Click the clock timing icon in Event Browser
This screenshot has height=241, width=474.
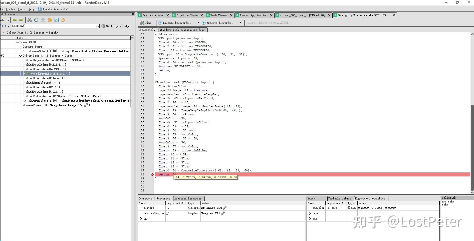[36, 20]
